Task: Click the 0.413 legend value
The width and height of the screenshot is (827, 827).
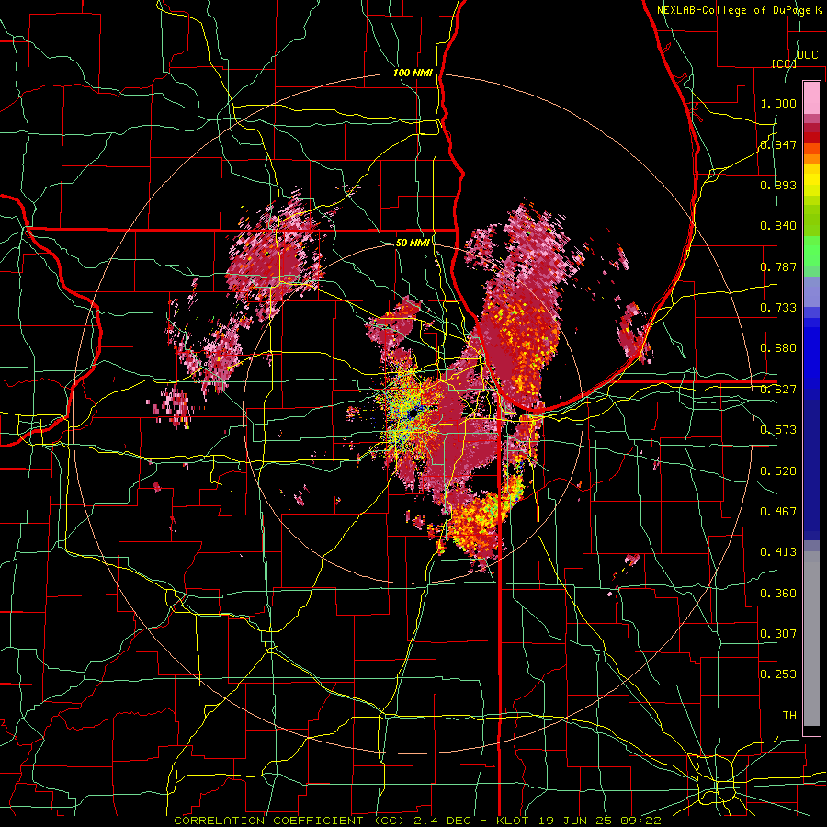Action: [x=778, y=552]
